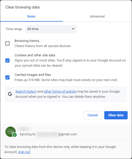Click the Clear data button
Viewport: 132px width, 159px height.
coord(116,115)
